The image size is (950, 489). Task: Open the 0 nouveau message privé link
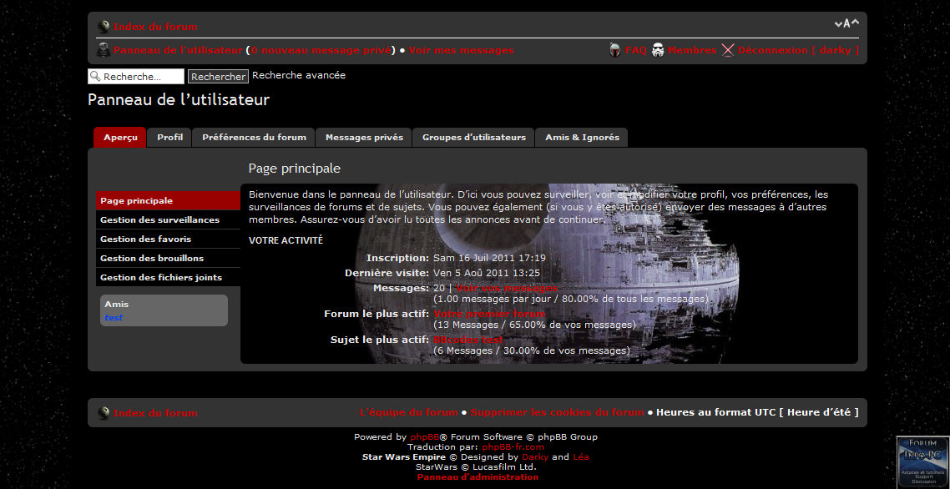321,50
